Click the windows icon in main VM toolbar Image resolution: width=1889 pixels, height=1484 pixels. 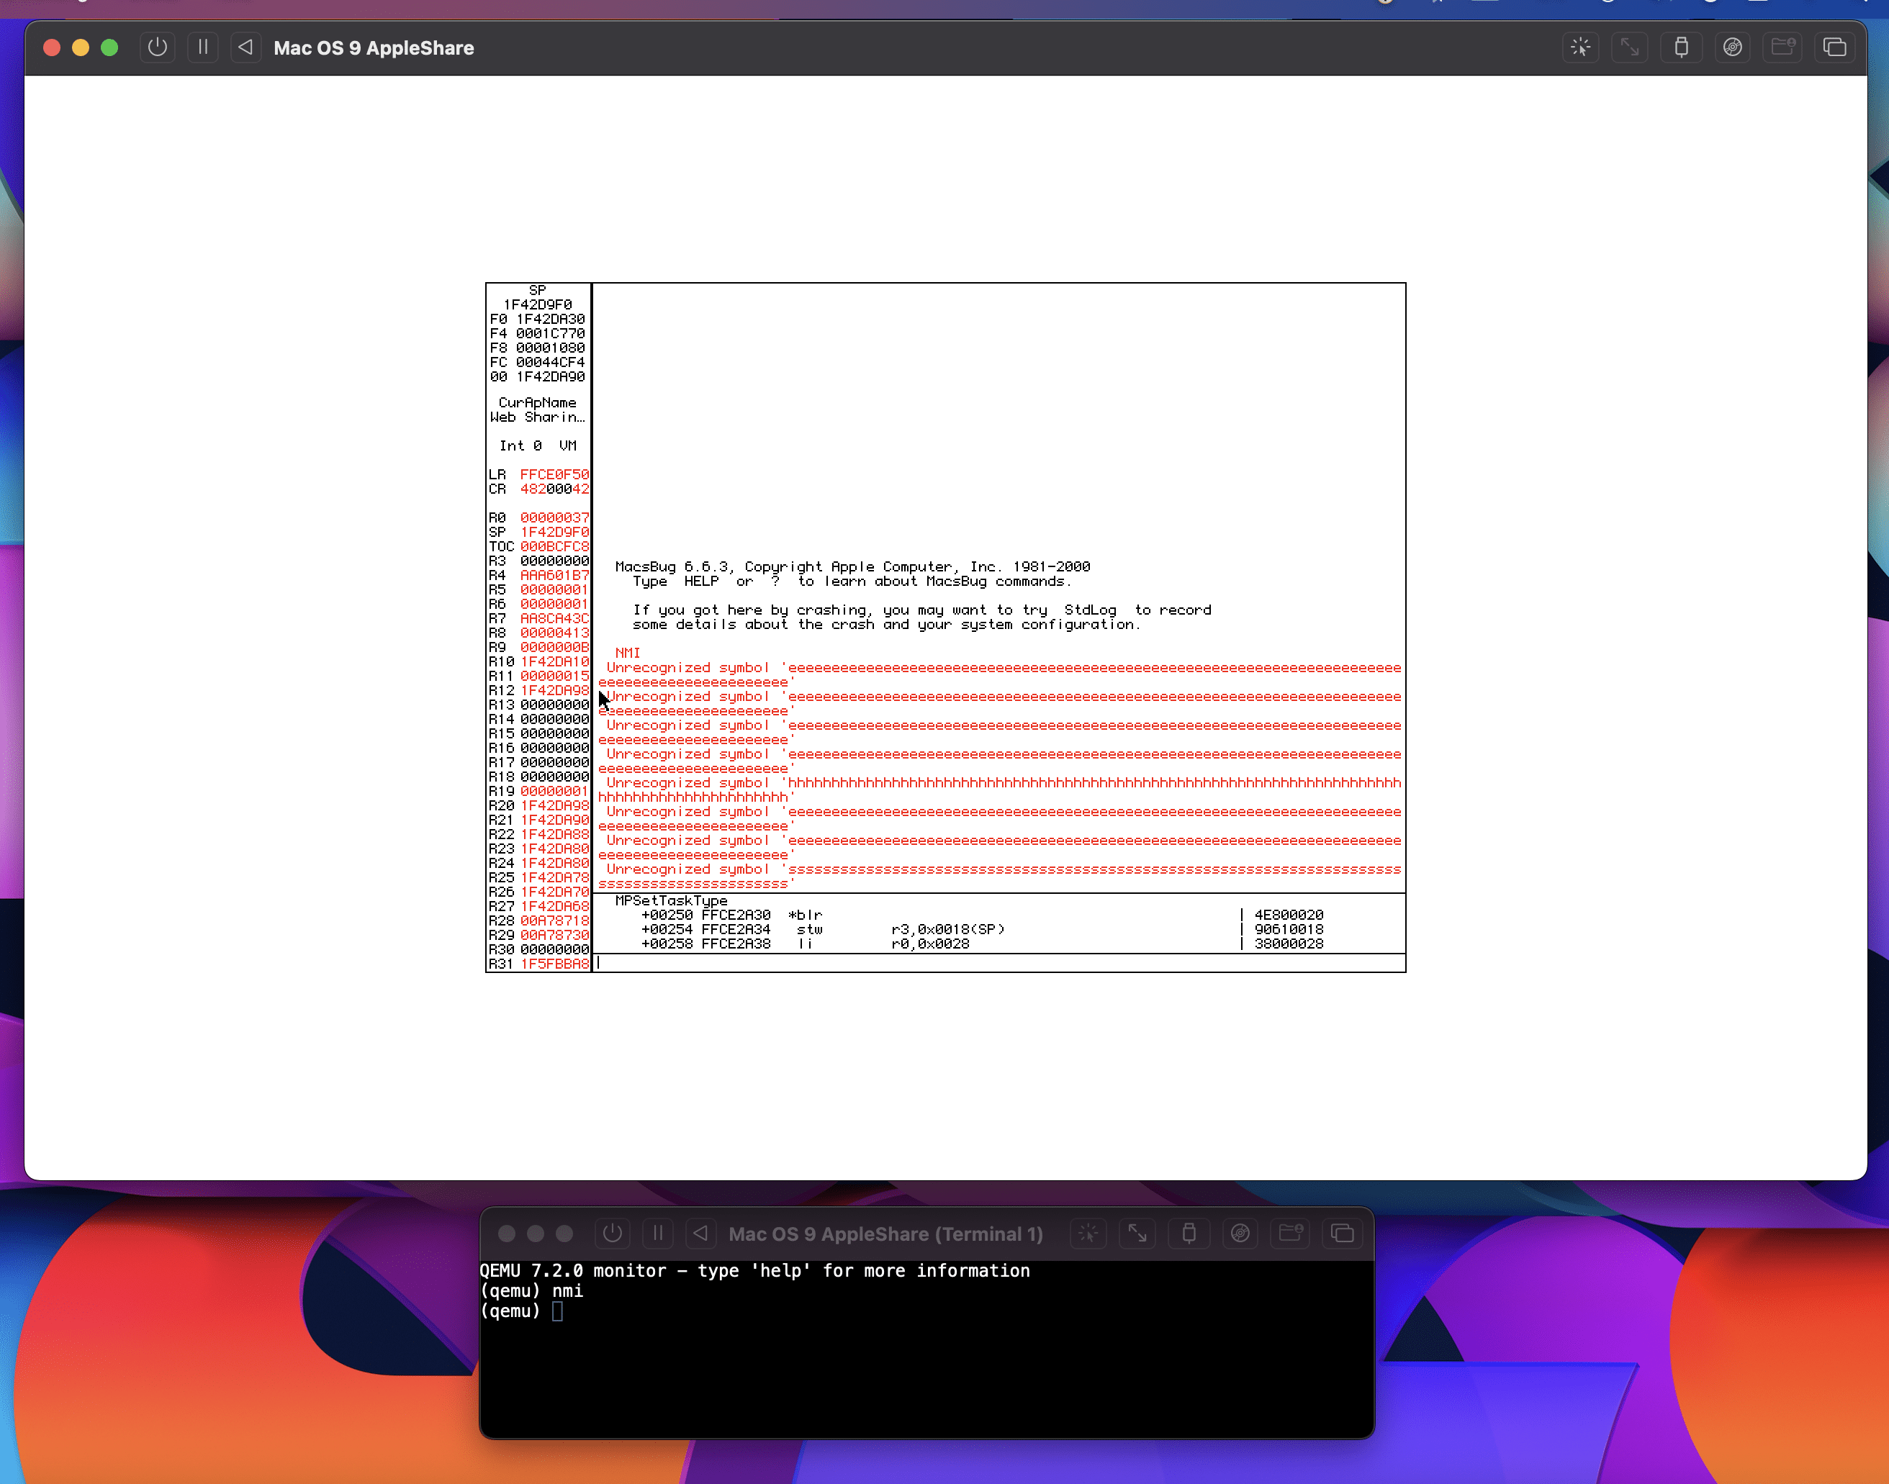point(1834,47)
